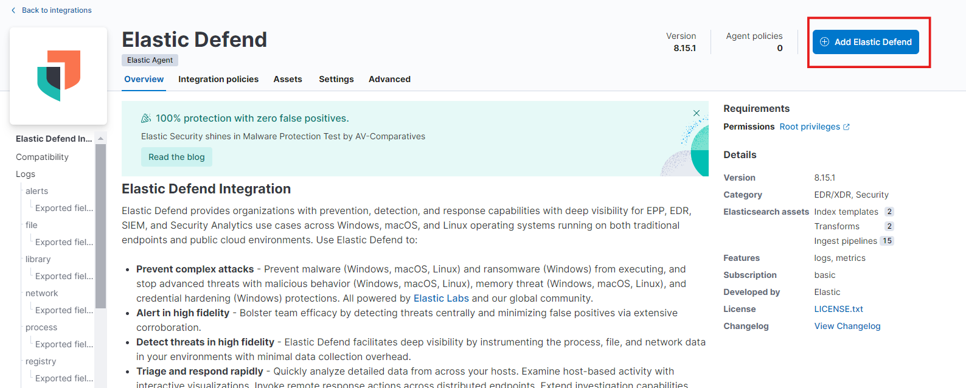Open Exported fields under process

click(x=64, y=344)
